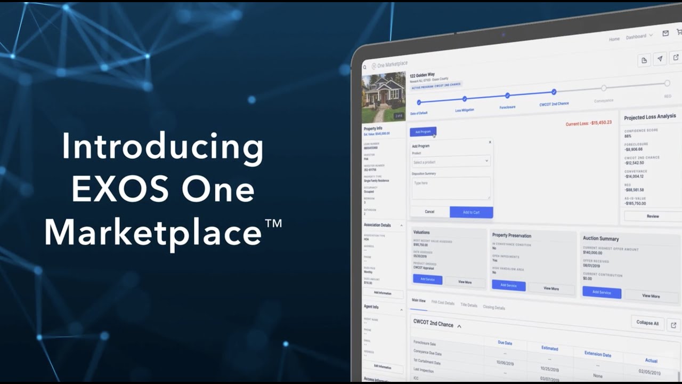Screen dimensions: 682x384
Task: Switch to the FHA Cost Details tab
Action: click(443, 303)
